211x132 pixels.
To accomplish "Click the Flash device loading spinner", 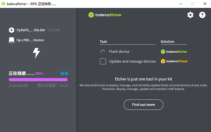I will [x=103, y=52].
